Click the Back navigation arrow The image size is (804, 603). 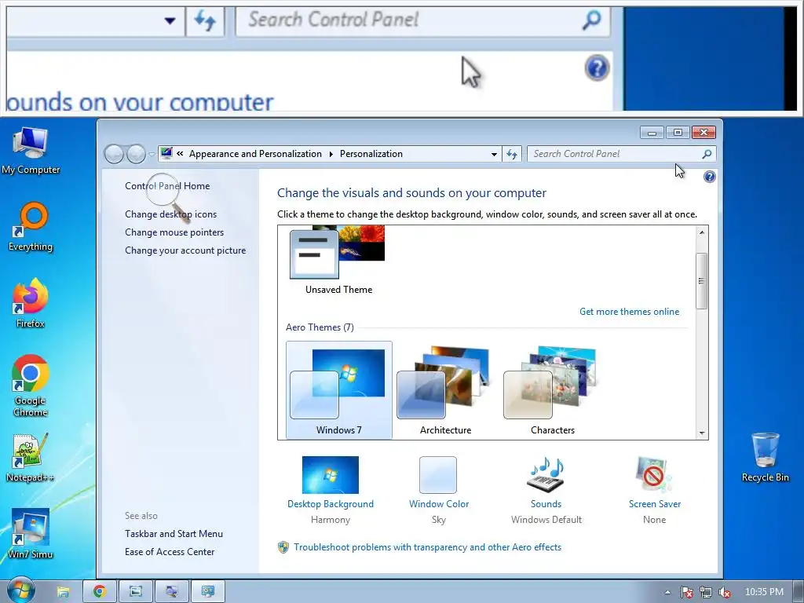pos(114,154)
